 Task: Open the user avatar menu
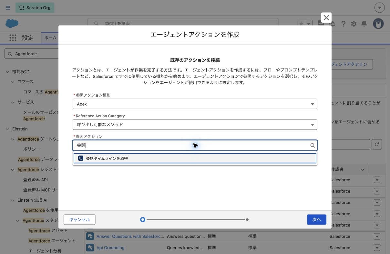click(378, 24)
